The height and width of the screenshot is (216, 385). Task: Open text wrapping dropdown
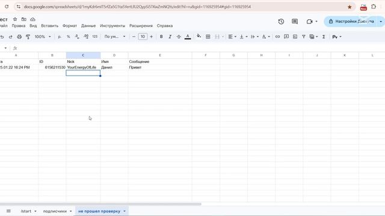pyautogui.click(x=254, y=37)
